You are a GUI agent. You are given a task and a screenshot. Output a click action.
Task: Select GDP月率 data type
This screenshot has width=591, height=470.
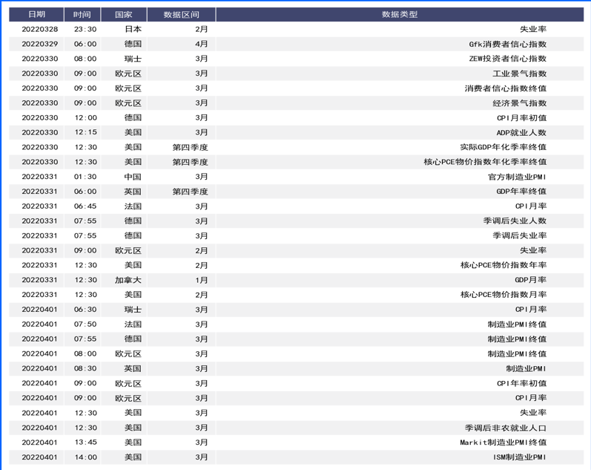531,280
